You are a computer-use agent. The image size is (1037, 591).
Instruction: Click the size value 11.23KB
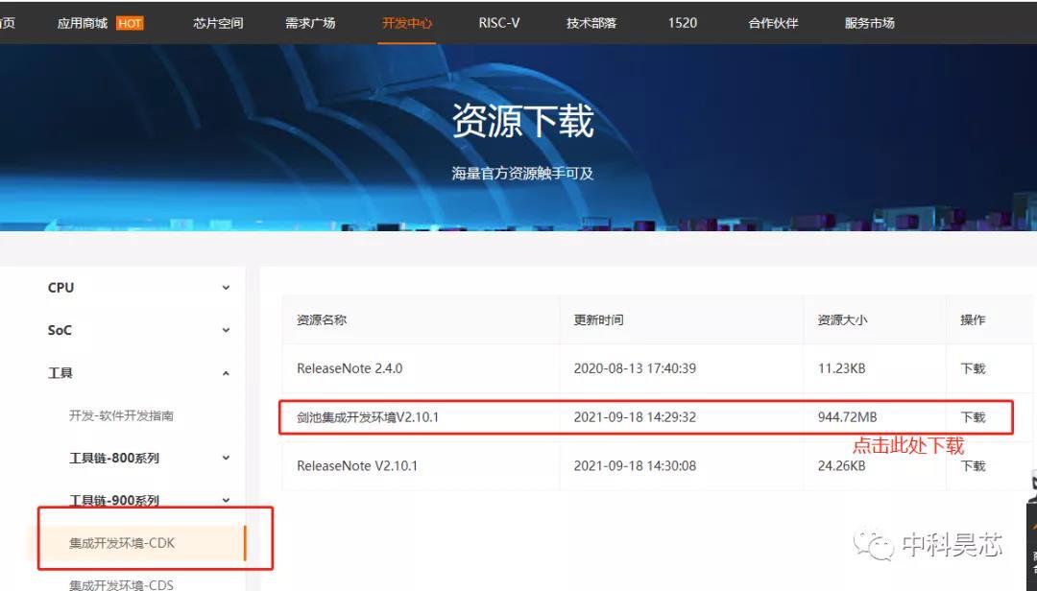click(842, 368)
